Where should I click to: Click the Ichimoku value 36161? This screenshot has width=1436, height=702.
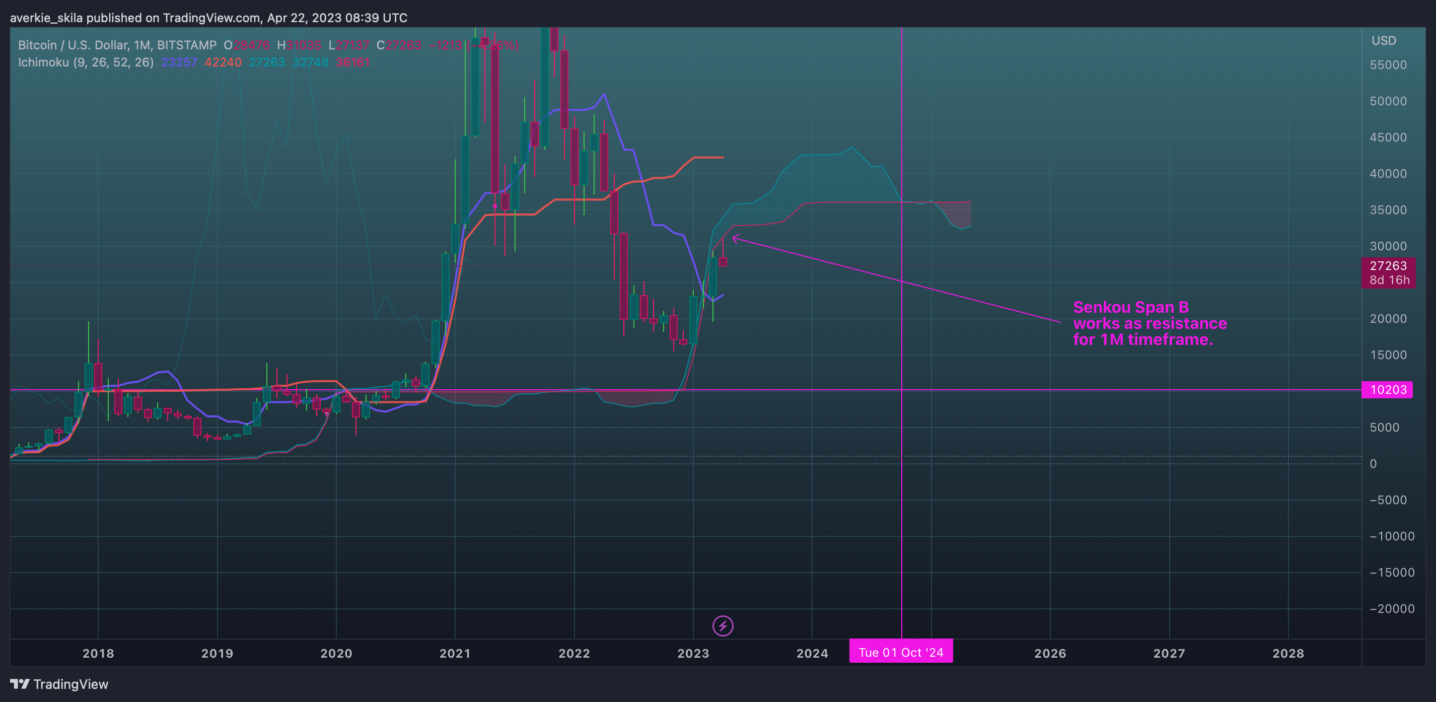(353, 62)
